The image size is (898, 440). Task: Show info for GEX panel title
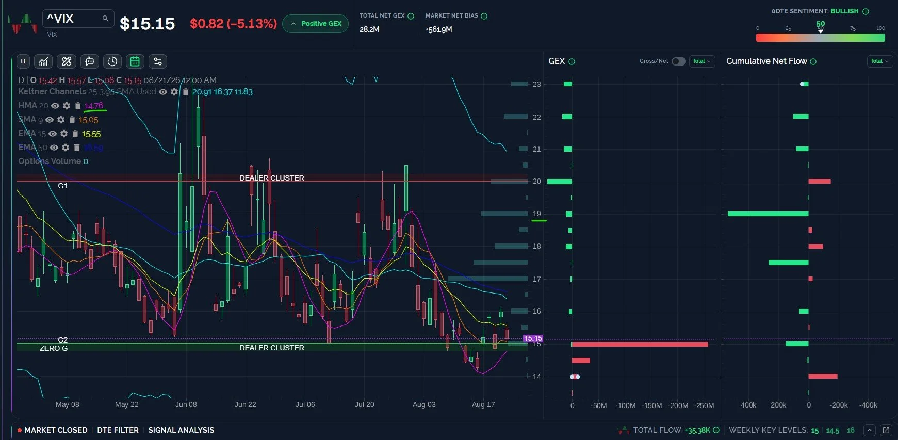coord(572,61)
